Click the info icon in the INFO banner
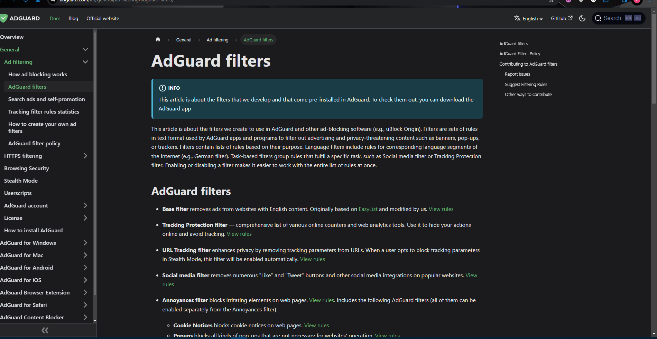Image resolution: width=657 pixels, height=339 pixels. [x=163, y=88]
